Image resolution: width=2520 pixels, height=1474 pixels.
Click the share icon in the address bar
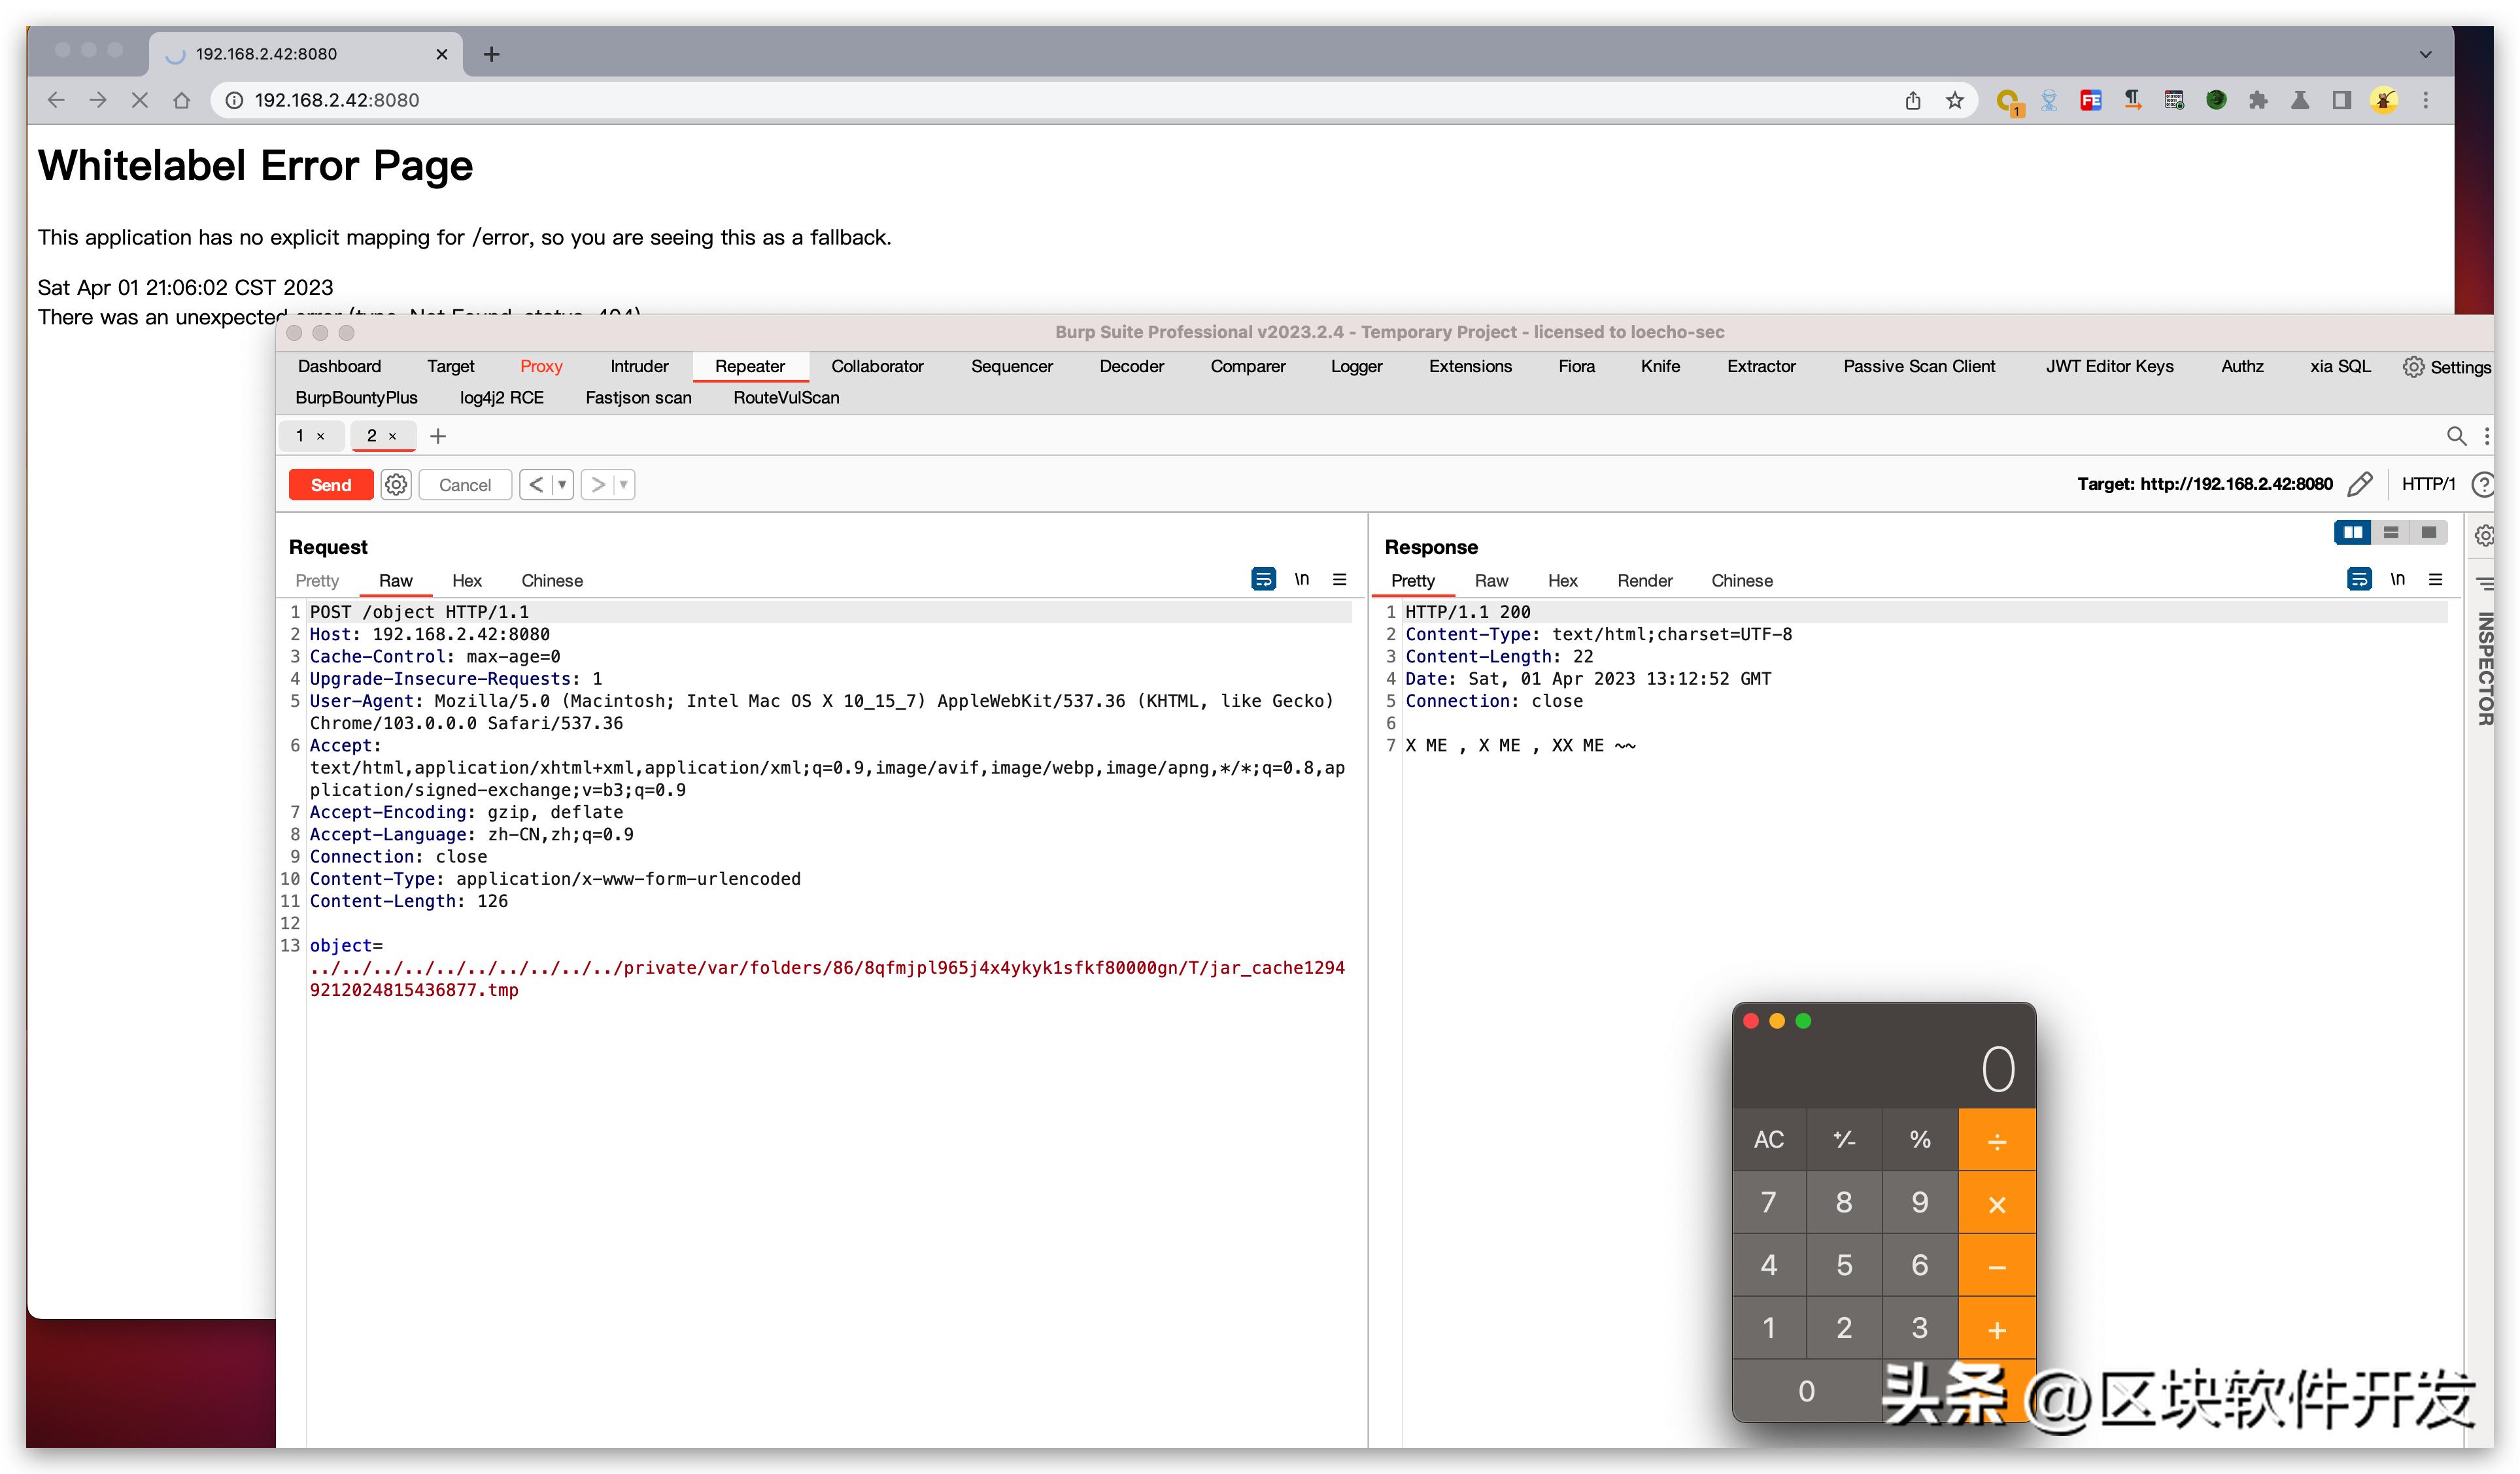point(1913,100)
